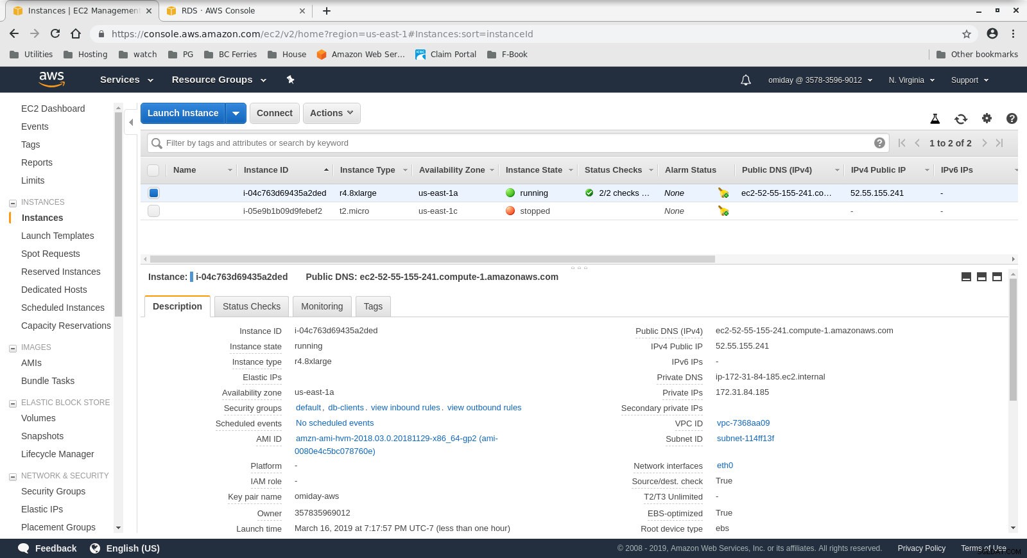
Task: Open the browser profile icon
Action: pos(992,33)
